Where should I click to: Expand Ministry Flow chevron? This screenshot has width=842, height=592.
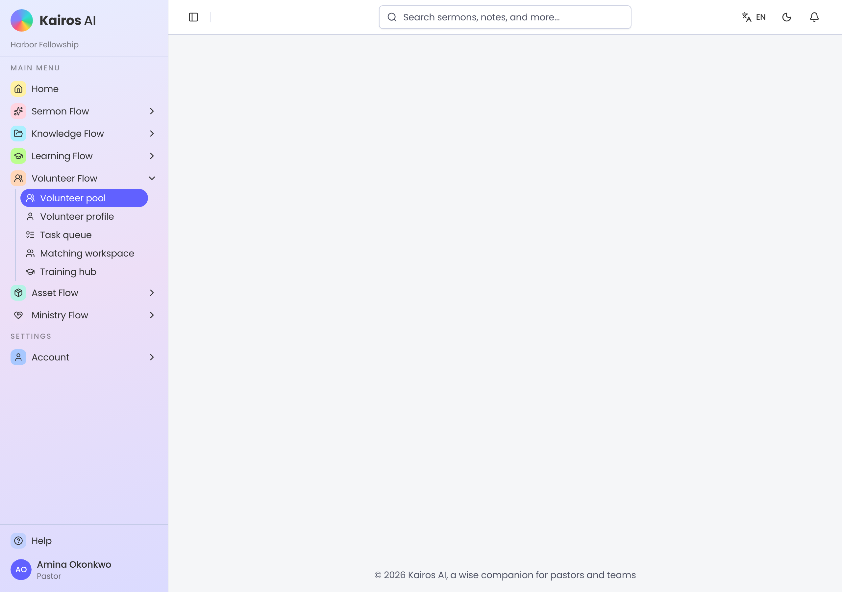[x=152, y=315]
